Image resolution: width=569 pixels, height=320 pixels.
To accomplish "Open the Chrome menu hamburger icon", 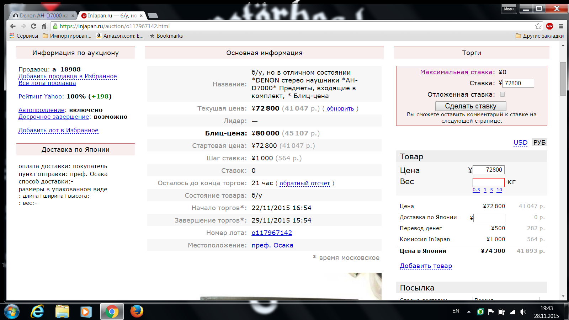I will click(561, 26).
